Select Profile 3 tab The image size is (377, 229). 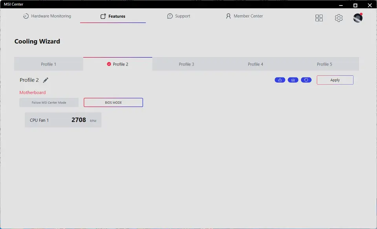click(187, 64)
